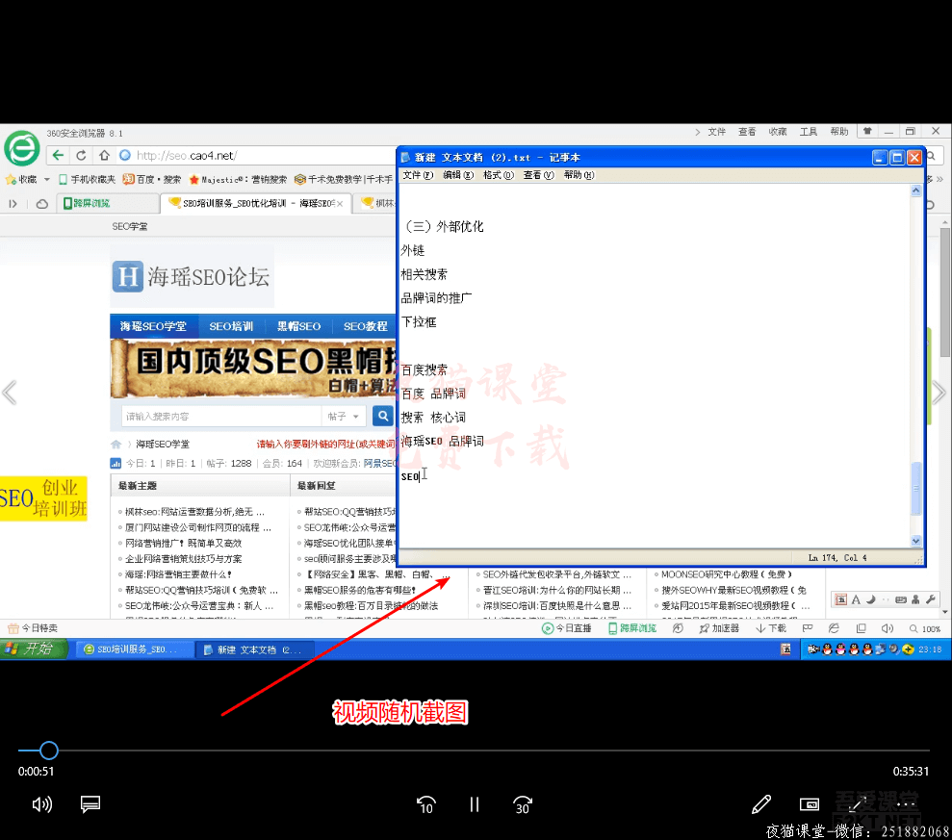952x840 pixels.
Task: Open the post 企业网络营销策划技巧与方案
Action: coord(183,559)
